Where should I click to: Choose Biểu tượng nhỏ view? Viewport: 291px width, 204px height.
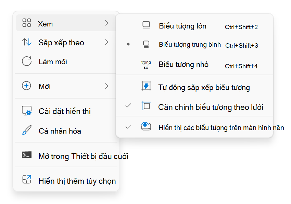[x=194, y=65]
